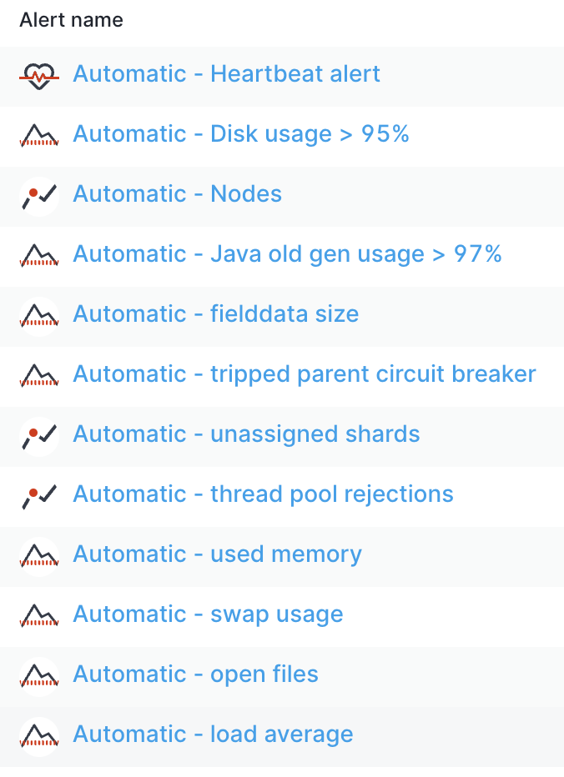Click the anomaly icon beside thread pool rejections

coord(39,496)
